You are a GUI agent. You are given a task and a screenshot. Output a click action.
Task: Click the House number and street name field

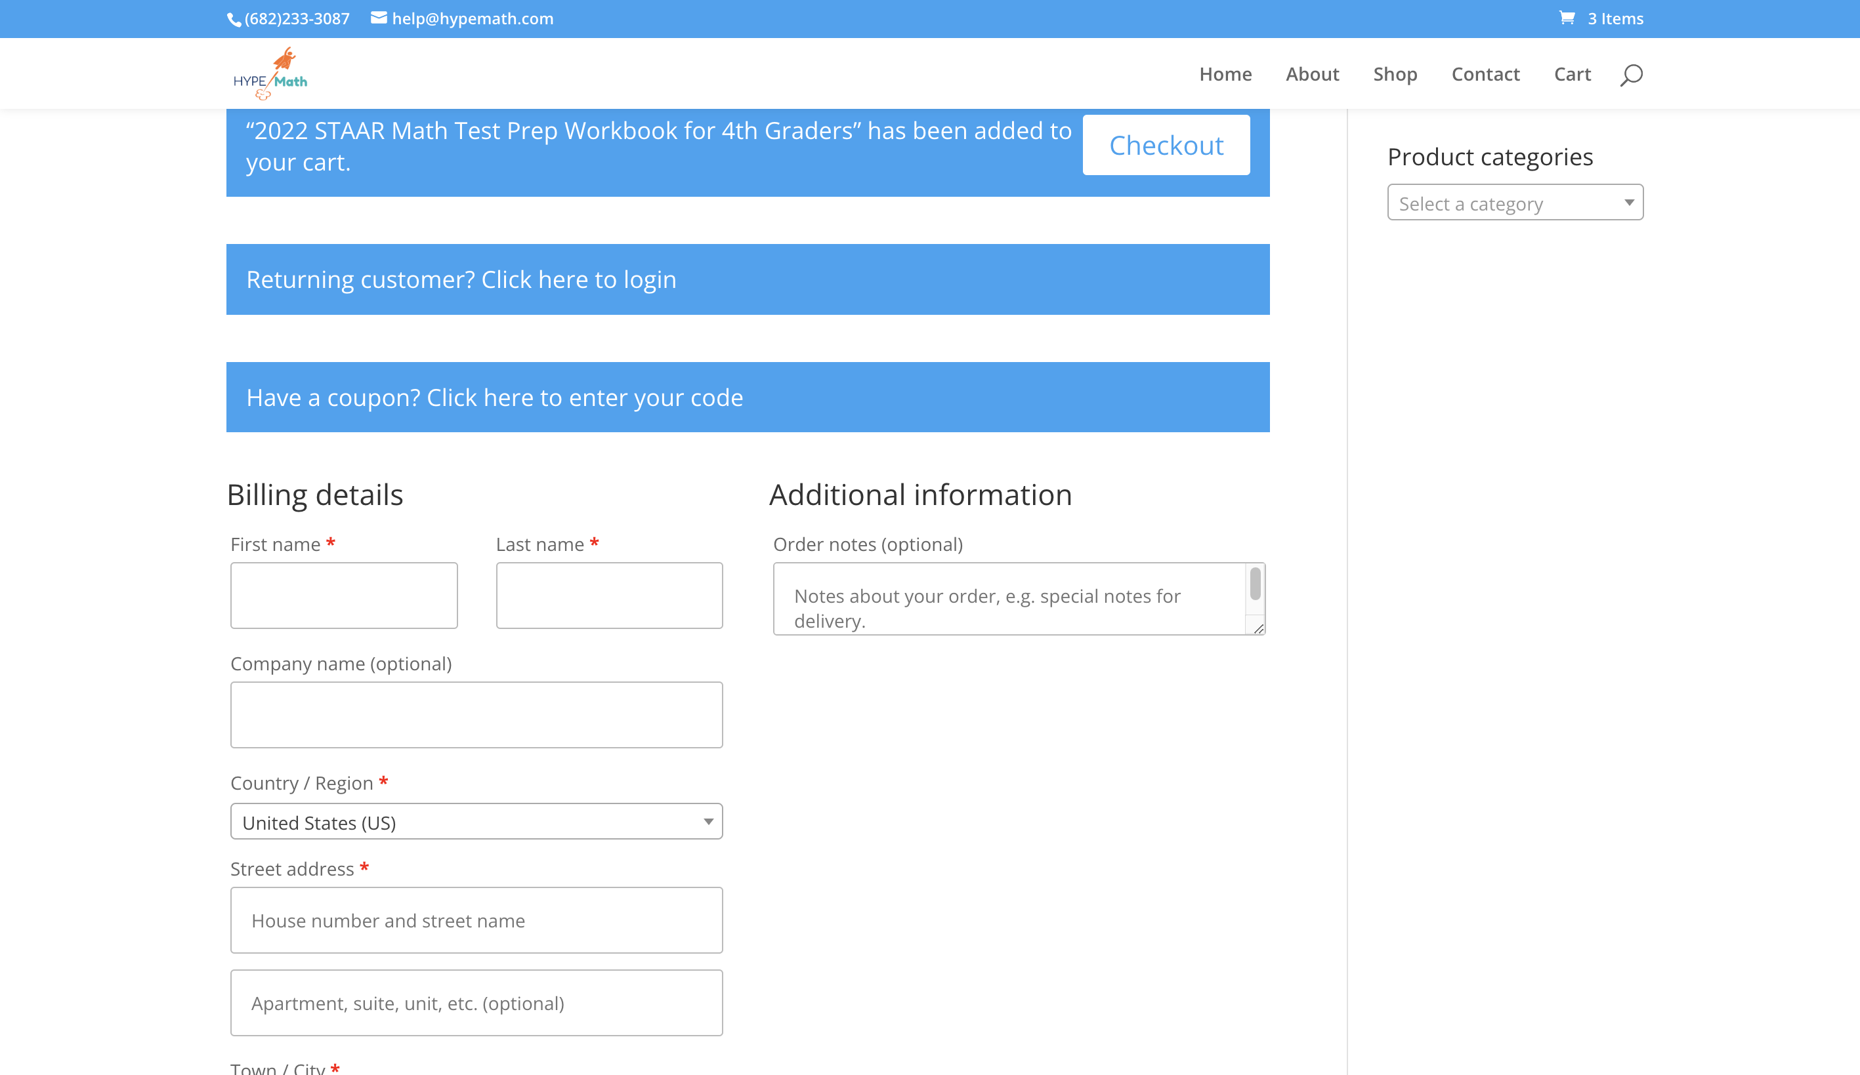(x=476, y=920)
